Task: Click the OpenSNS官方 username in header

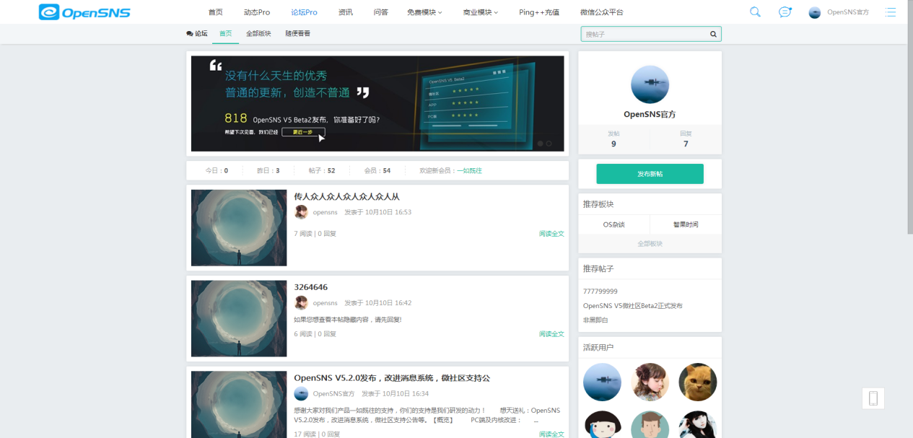Action: pyautogui.click(x=848, y=12)
